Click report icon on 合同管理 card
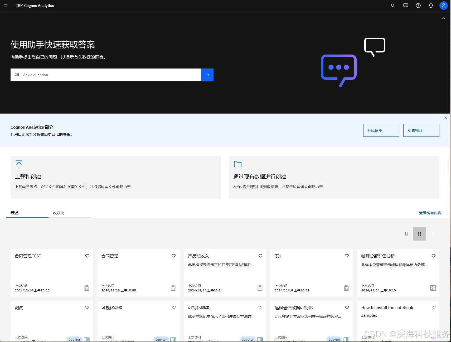The width and height of the screenshot is (451, 342). point(173,288)
